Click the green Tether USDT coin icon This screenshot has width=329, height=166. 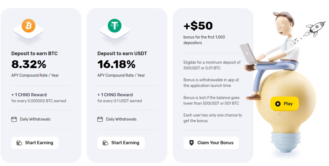[115, 26]
